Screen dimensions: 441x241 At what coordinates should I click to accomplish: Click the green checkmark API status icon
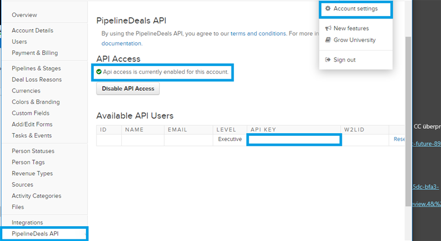click(99, 72)
